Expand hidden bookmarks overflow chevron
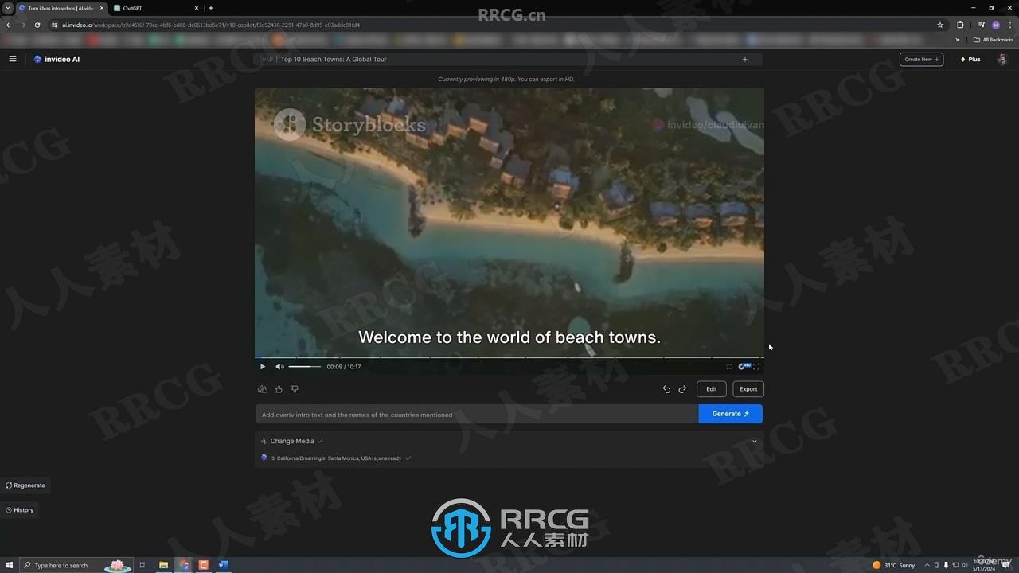The width and height of the screenshot is (1019, 573). tap(958, 40)
